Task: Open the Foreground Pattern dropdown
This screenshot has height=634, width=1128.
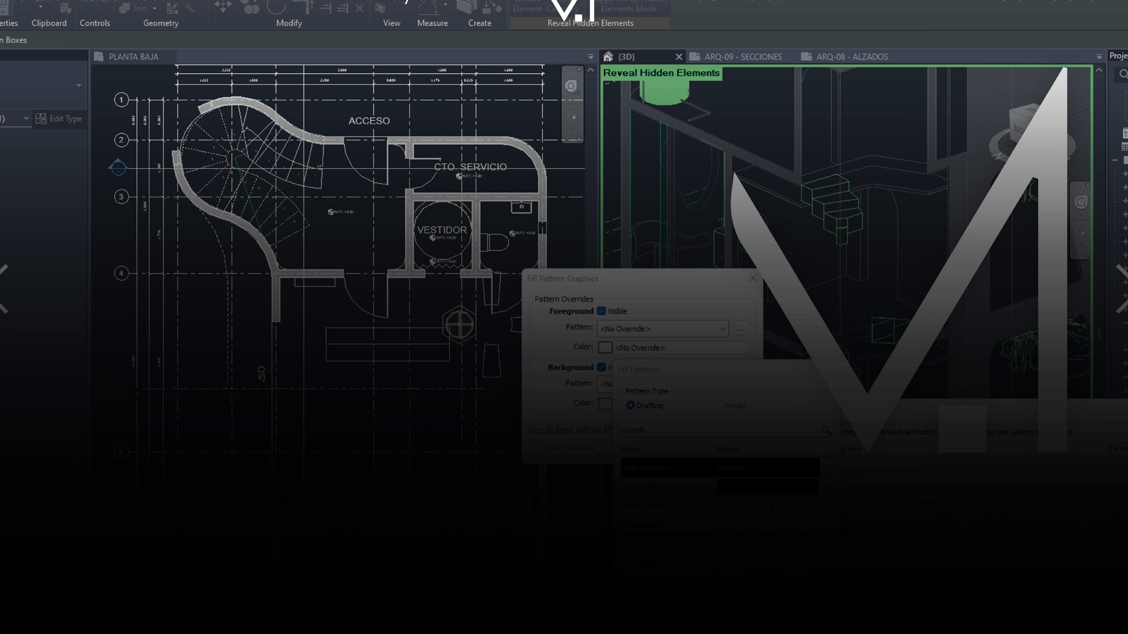Action: [x=663, y=329]
